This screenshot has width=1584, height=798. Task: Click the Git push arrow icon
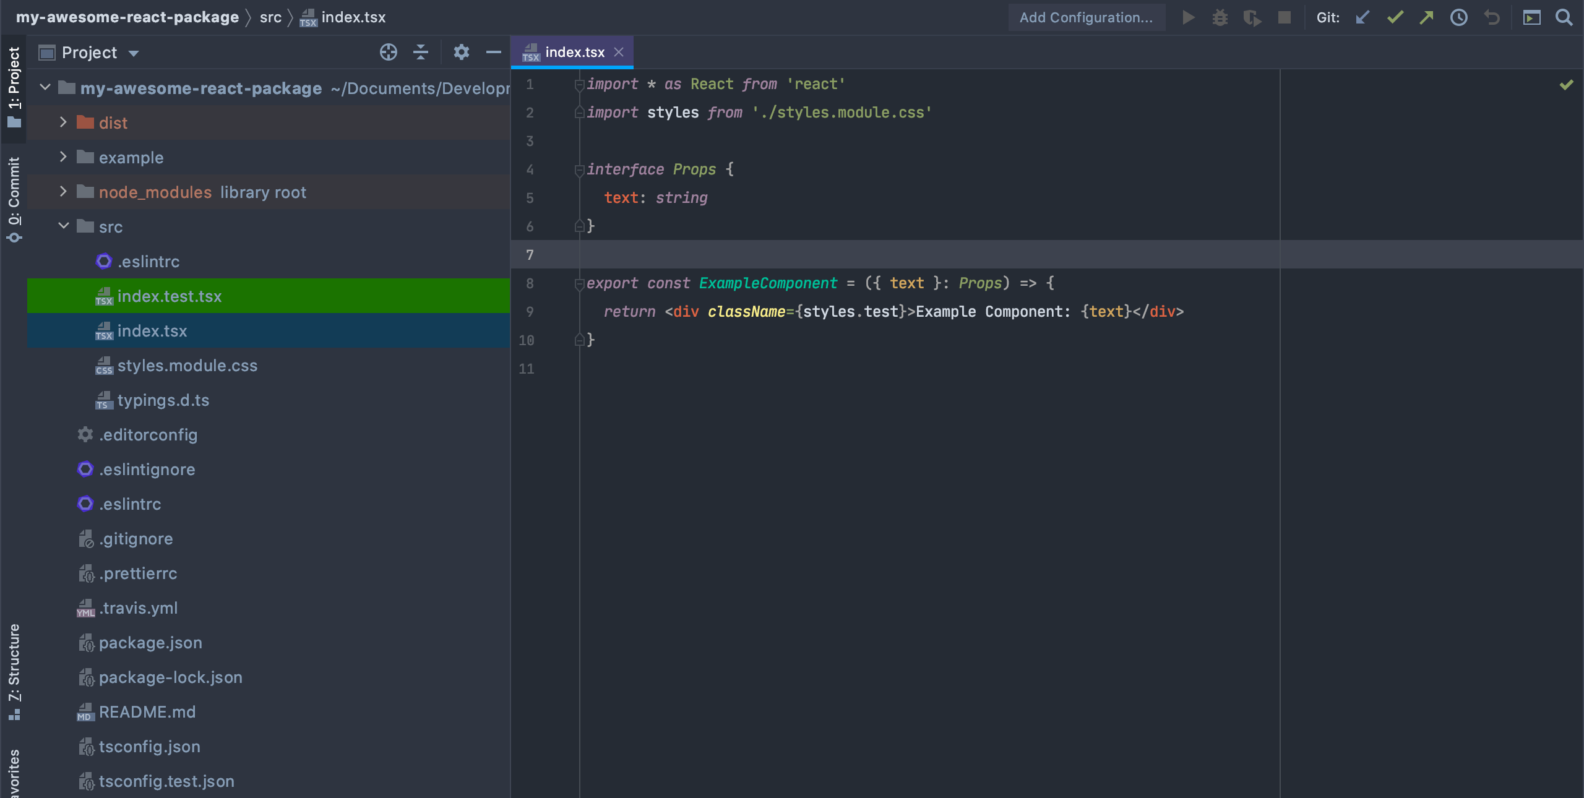[1426, 17]
